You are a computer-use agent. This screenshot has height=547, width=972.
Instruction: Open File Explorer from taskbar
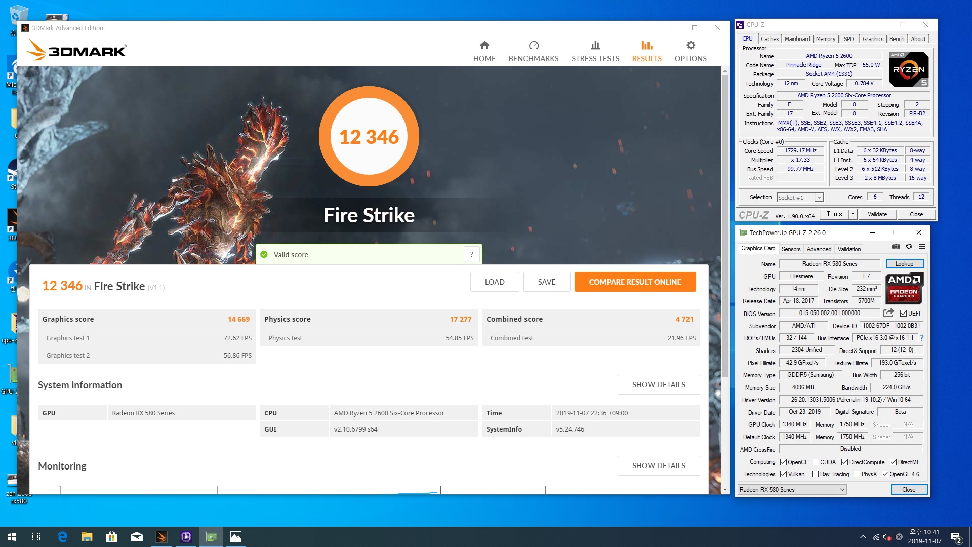[x=87, y=537]
